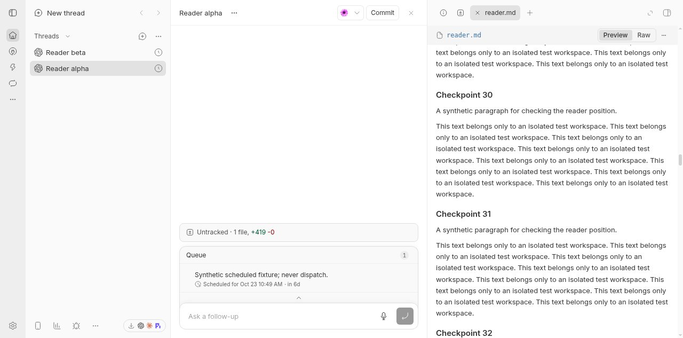Click the Reader alpha title in the header

(201, 13)
